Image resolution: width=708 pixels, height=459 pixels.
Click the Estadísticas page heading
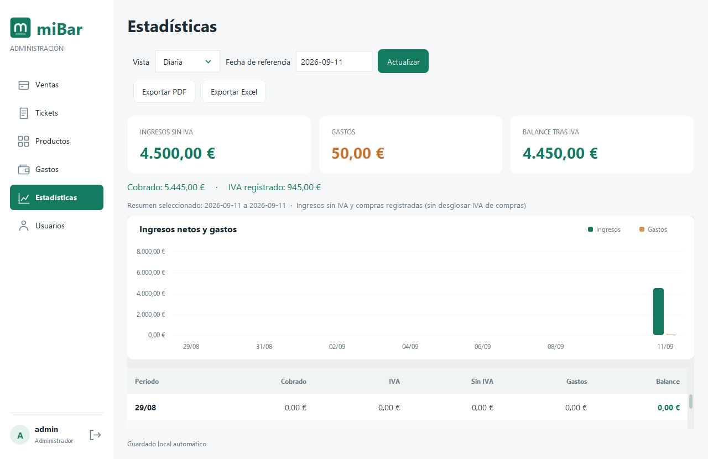tap(172, 27)
